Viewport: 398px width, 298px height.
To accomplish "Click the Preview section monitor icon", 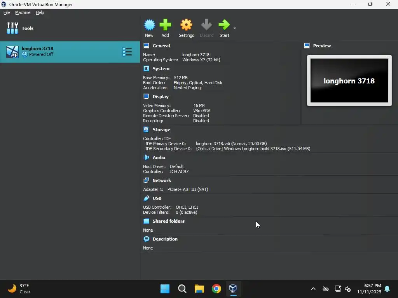I will 307,46.
